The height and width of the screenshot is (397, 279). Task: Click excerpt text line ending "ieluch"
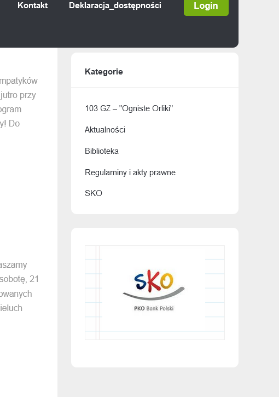[11, 308]
